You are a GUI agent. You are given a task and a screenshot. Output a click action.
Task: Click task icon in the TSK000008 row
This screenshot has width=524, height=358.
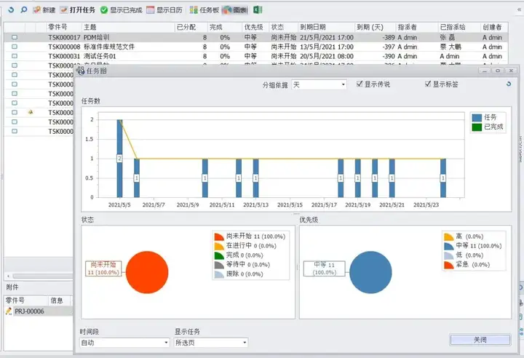[x=15, y=47]
